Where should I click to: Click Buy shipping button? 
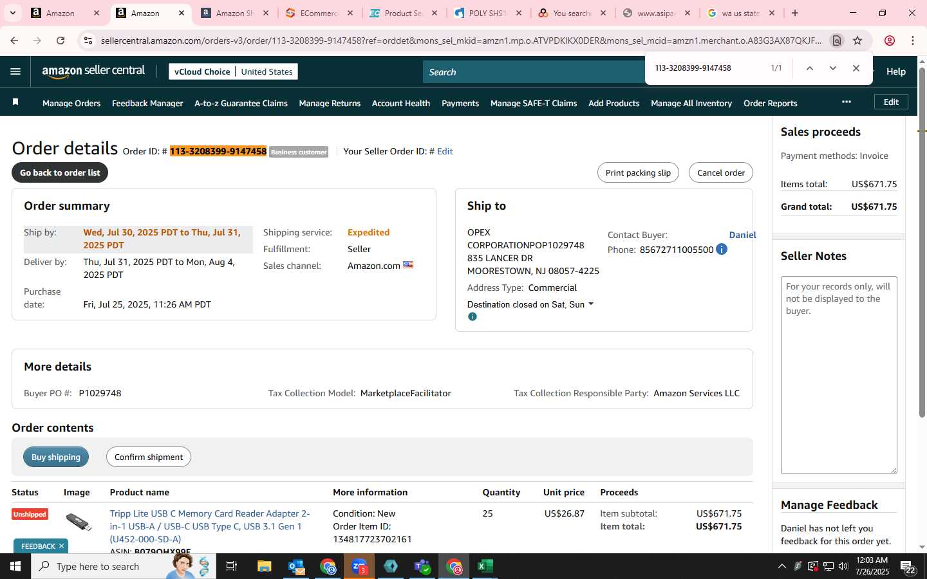[x=56, y=457]
